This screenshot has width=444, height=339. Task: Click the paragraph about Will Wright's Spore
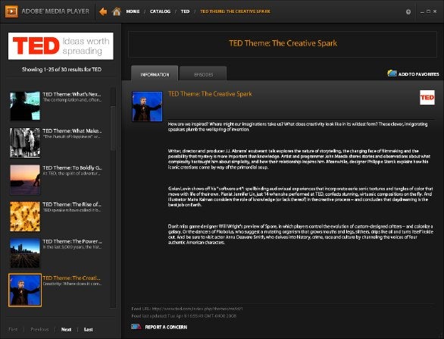coord(301,234)
